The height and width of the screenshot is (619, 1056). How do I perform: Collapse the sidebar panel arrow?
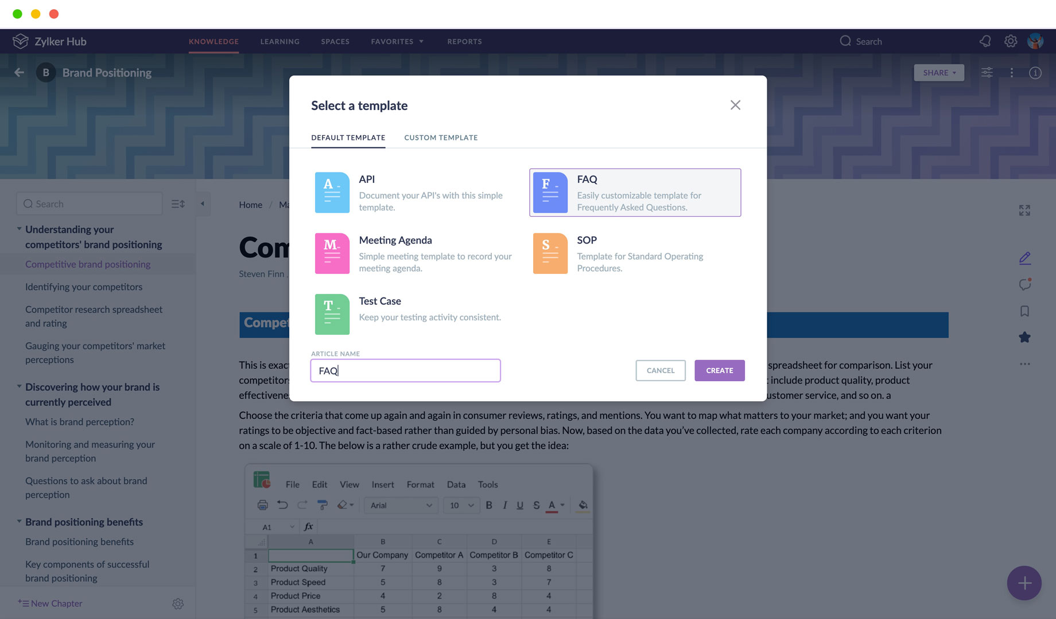[x=203, y=204]
